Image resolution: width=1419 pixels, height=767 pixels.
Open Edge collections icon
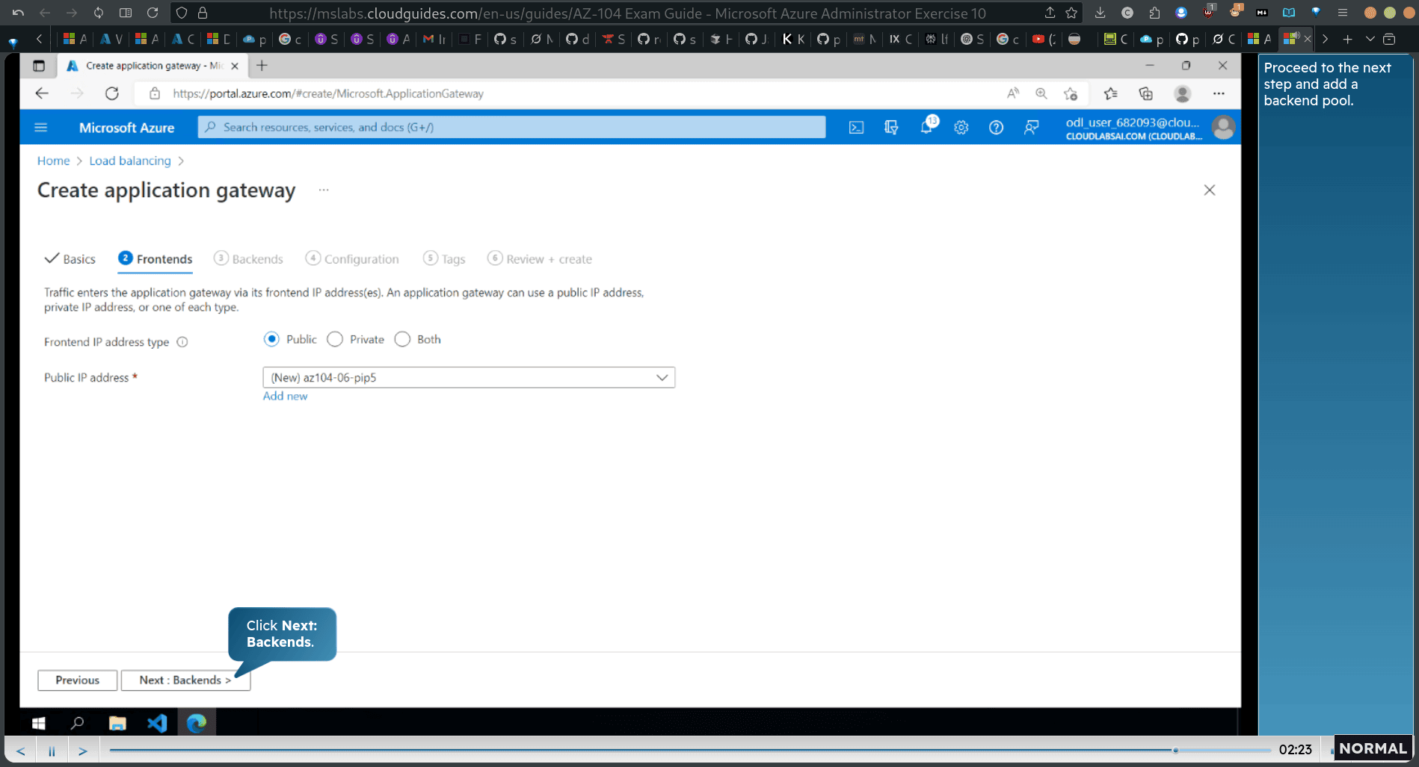click(x=1145, y=93)
